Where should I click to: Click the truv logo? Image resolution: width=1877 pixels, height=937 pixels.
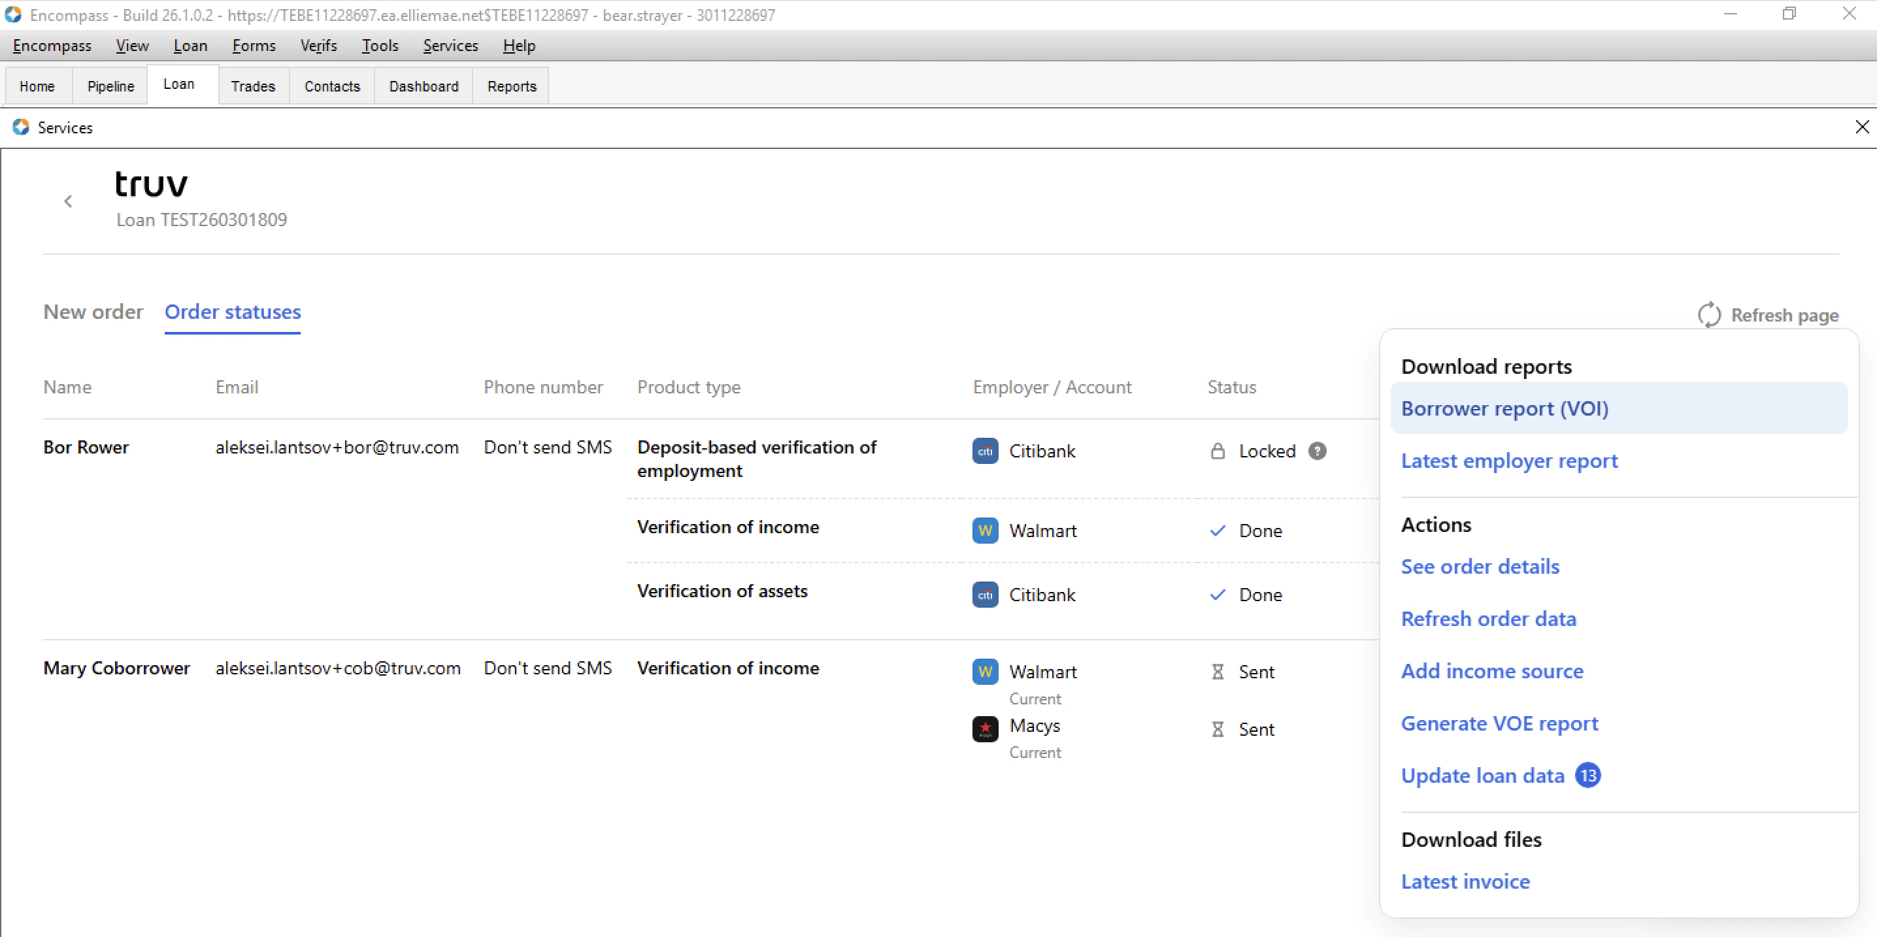pyautogui.click(x=151, y=184)
